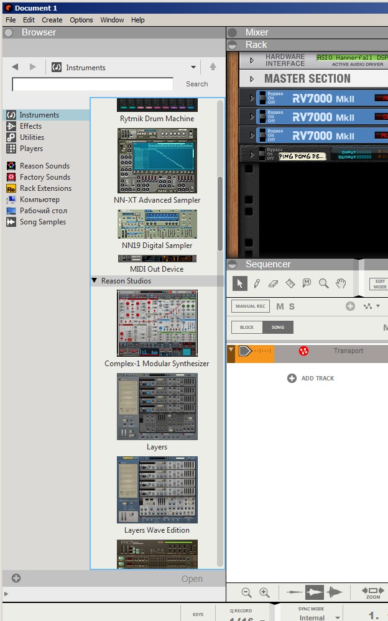
Task: Click the plus icon at browser bottom
Action: tap(16, 578)
